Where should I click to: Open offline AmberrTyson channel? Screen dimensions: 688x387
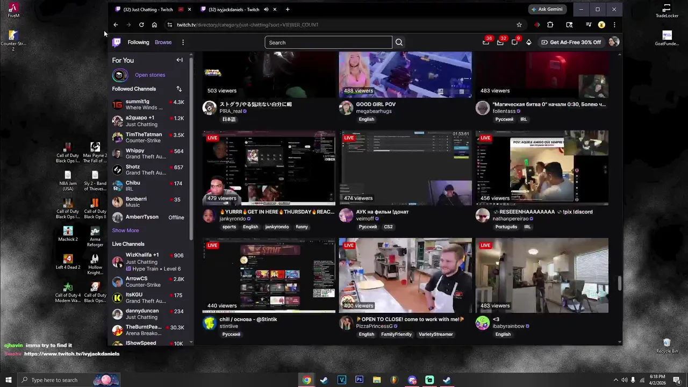coord(148,217)
